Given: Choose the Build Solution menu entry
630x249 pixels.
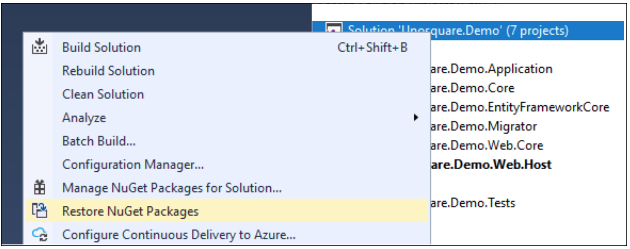Looking at the screenshot, I should click(x=101, y=47).
